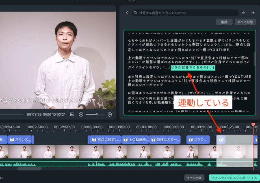The width and height of the screenshot is (260, 183).
Task: Click the fit-to-timeline zoom icon
Action: (x=72, y=114)
